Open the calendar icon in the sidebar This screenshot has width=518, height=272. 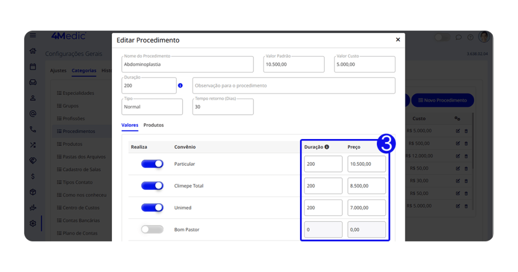click(x=33, y=66)
